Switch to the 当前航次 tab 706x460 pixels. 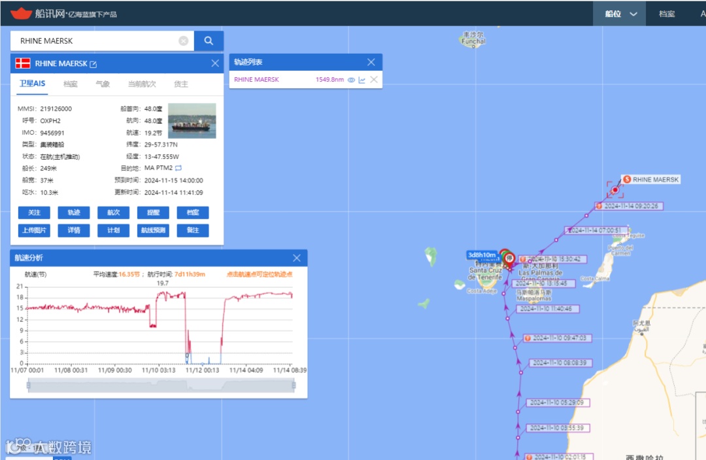(142, 84)
